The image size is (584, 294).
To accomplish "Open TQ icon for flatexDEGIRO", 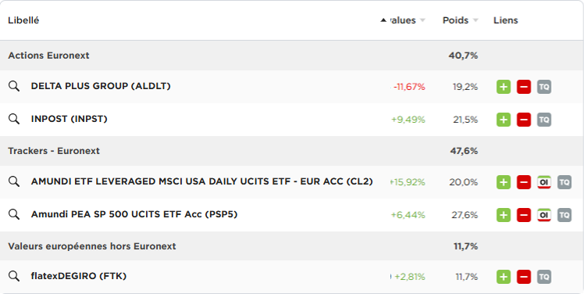I will click(543, 277).
